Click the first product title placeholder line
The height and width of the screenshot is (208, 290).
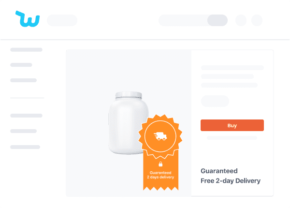[x=232, y=68]
